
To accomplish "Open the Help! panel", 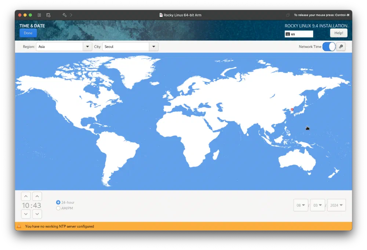I will pyautogui.click(x=338, y=33).
